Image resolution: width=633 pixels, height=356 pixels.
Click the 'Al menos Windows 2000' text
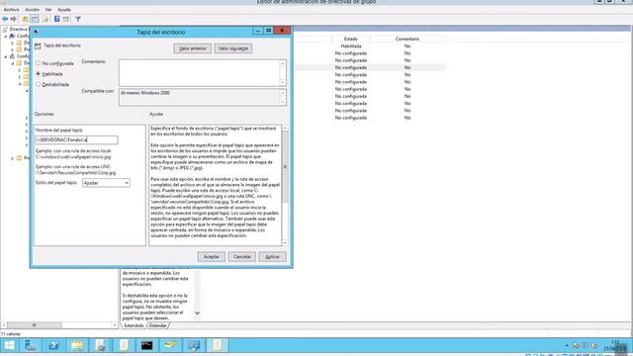[145, 93]
